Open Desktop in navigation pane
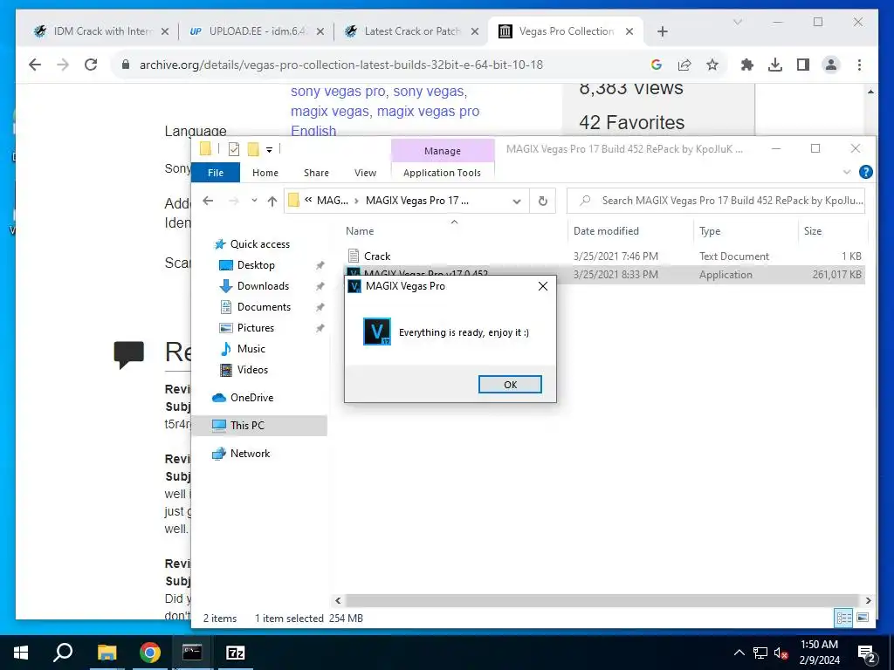The width and height of the screenshot is (894, 670). pos(256,265)
